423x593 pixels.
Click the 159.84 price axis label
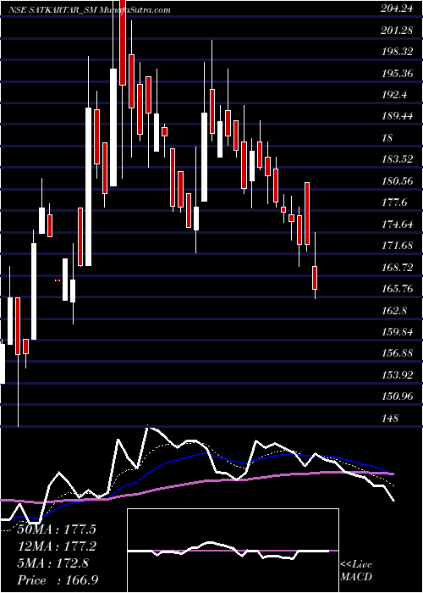pyautogui.click(x=397, y=332)
